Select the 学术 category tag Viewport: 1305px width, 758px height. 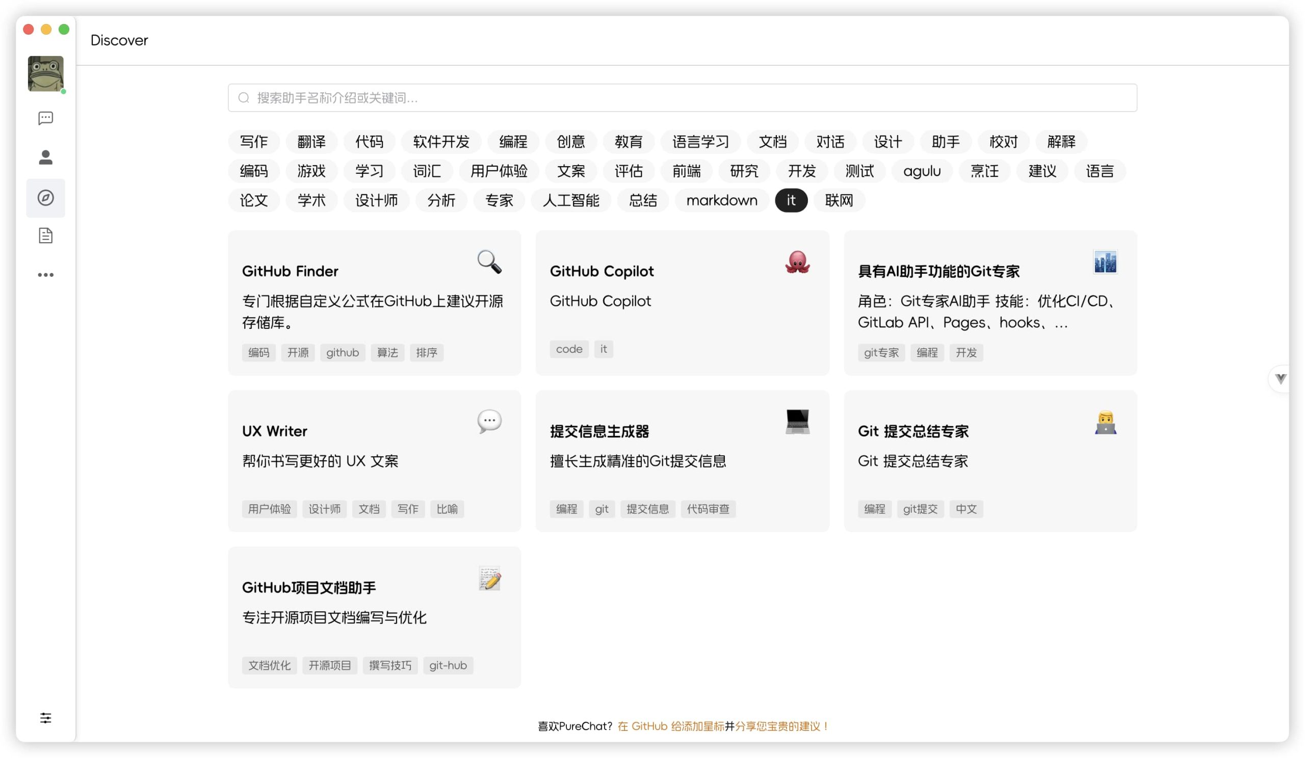tap(312, 200)
